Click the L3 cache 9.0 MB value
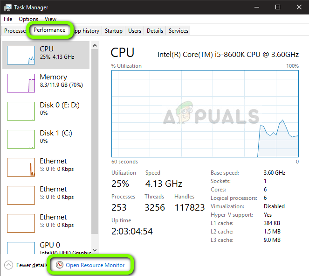 click(x=272, y=240)
